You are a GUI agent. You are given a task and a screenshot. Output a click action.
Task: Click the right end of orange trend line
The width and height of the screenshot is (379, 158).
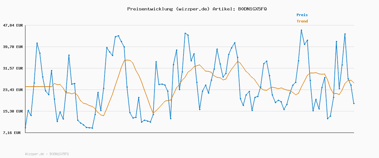tap(354, 83)
